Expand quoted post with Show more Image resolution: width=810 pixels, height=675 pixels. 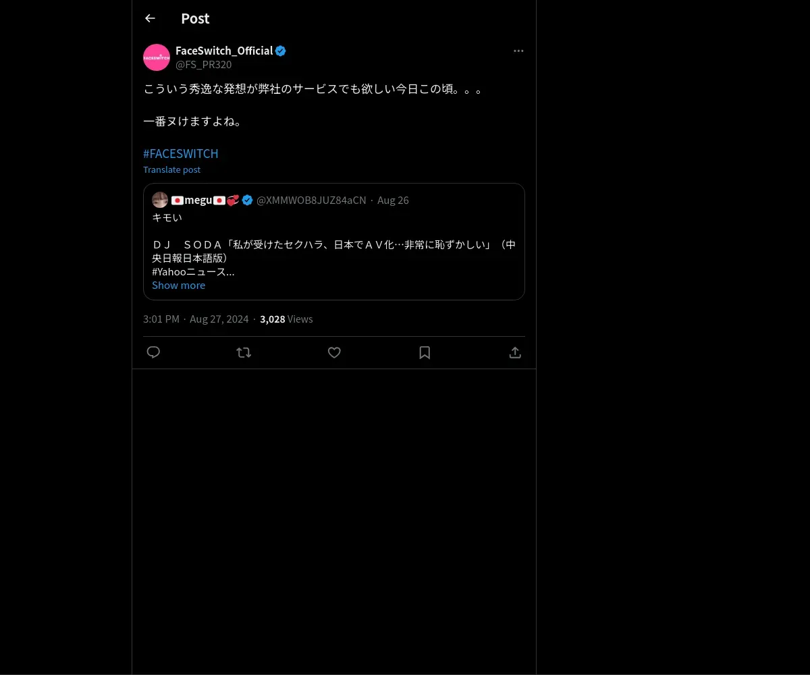[178, 285]
